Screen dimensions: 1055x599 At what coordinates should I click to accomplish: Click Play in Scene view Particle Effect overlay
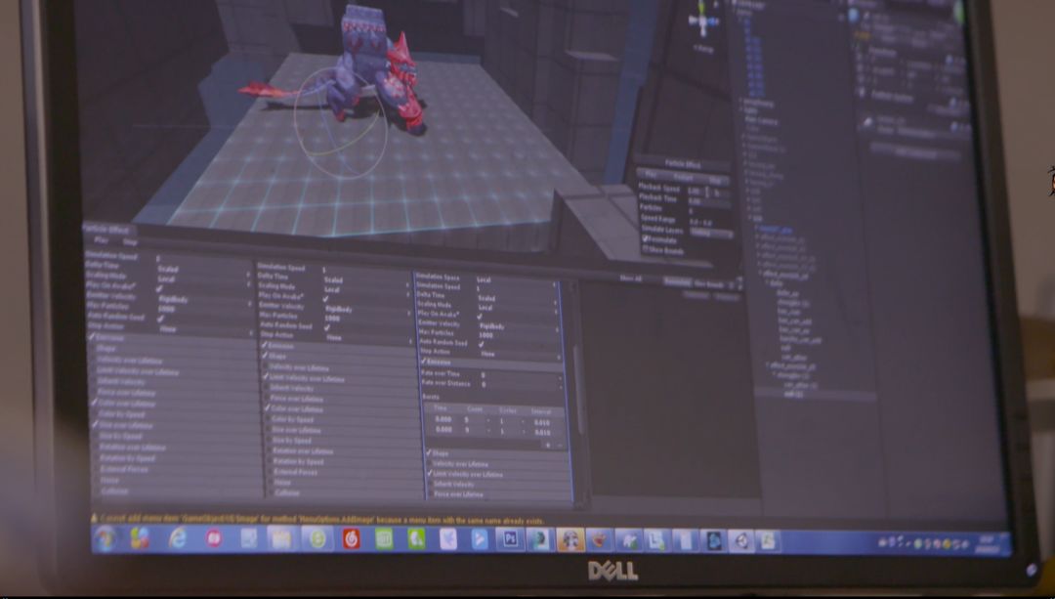(x=651, y=175)
